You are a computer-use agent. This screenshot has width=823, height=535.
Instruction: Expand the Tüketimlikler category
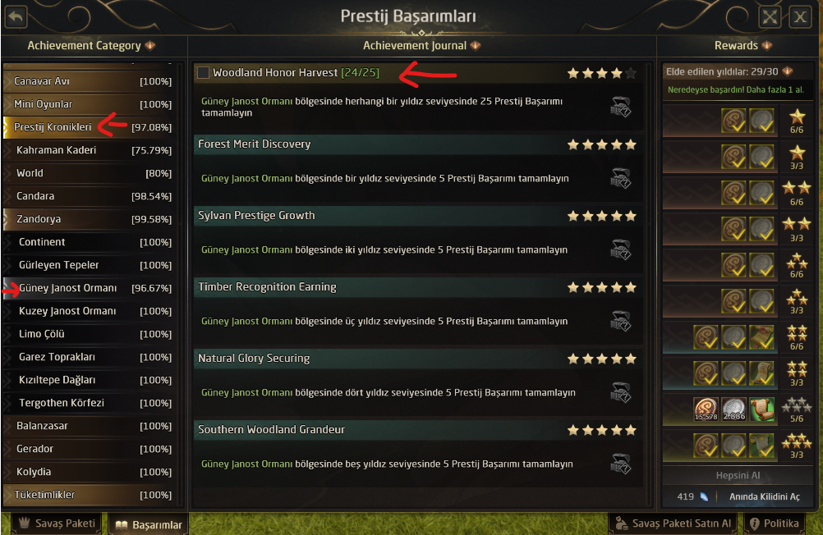tap(44, 495)
